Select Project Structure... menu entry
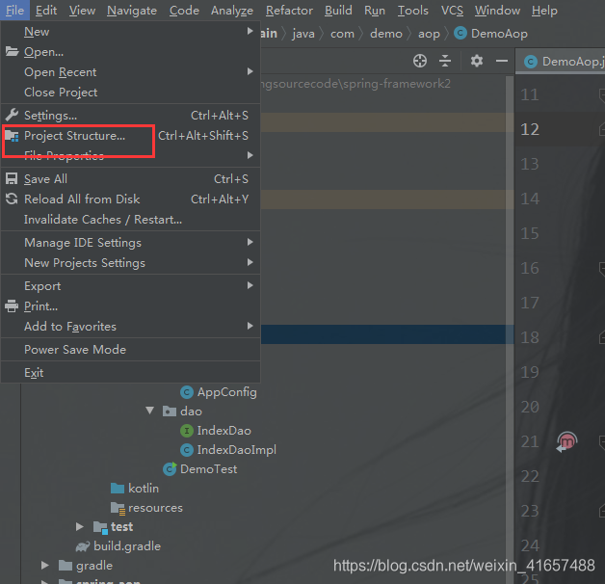 (130, 136)
